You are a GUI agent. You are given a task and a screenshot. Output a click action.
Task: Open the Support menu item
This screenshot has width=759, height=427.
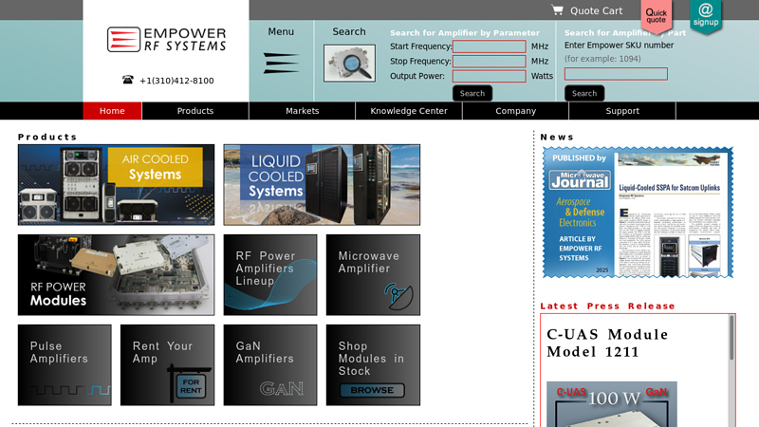pos(622,111)
